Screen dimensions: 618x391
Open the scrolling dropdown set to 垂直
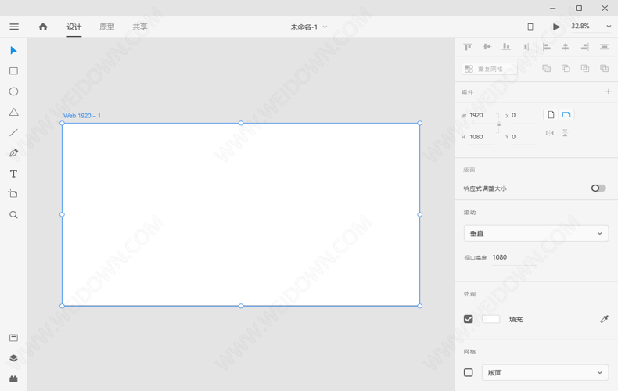click(x=536, y=233)
